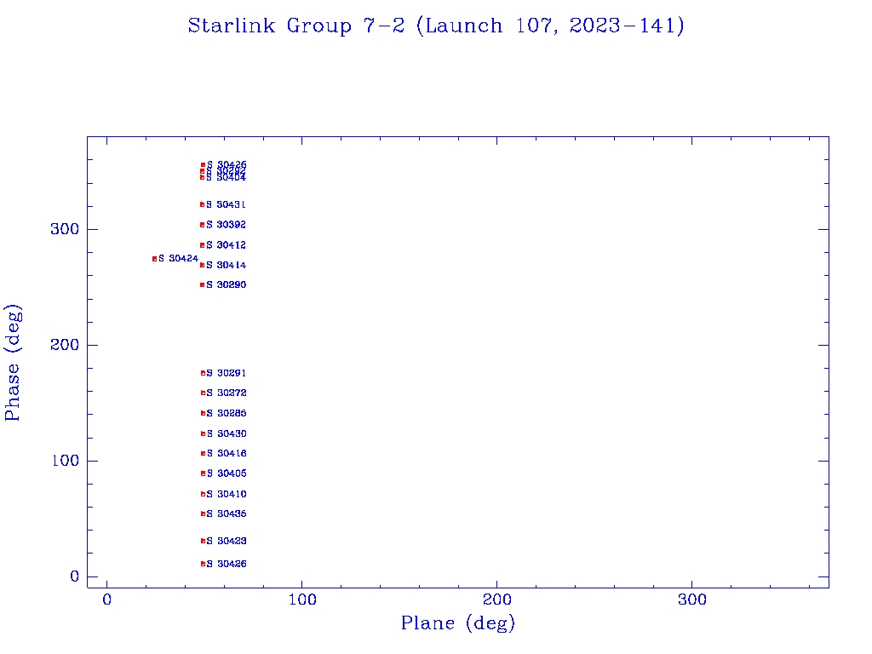Image resolution: width=872 pixels, height=654 pixels.
Task: Click the "S 30430" satellite label
Action: 227,433
